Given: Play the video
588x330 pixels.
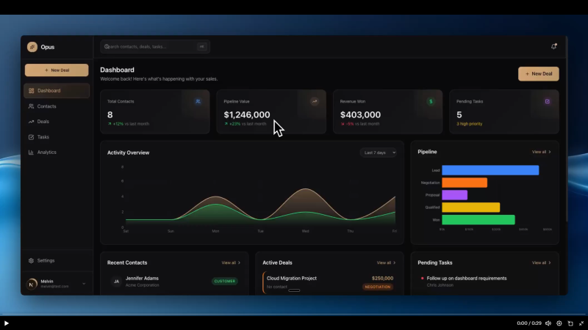Looking at the screenshot, I should point(7,323).
